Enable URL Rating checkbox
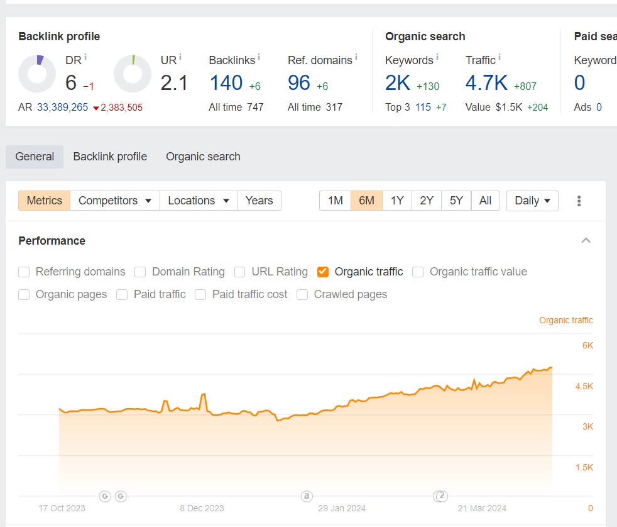Image resolution: width=617 pixels, height=527 pixels. coord(239,272)
